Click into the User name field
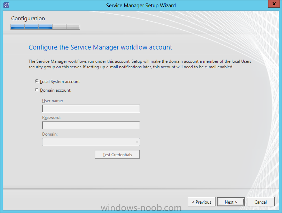This screenshot has height=213, width=282. (x=91, y=108)
